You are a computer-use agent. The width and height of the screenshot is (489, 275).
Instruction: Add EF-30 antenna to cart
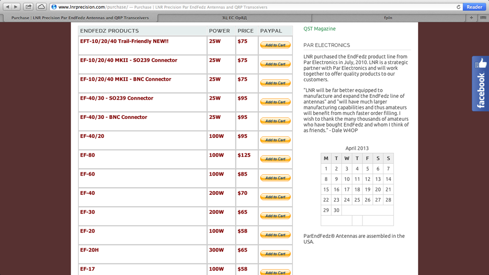tap(275, 216)
